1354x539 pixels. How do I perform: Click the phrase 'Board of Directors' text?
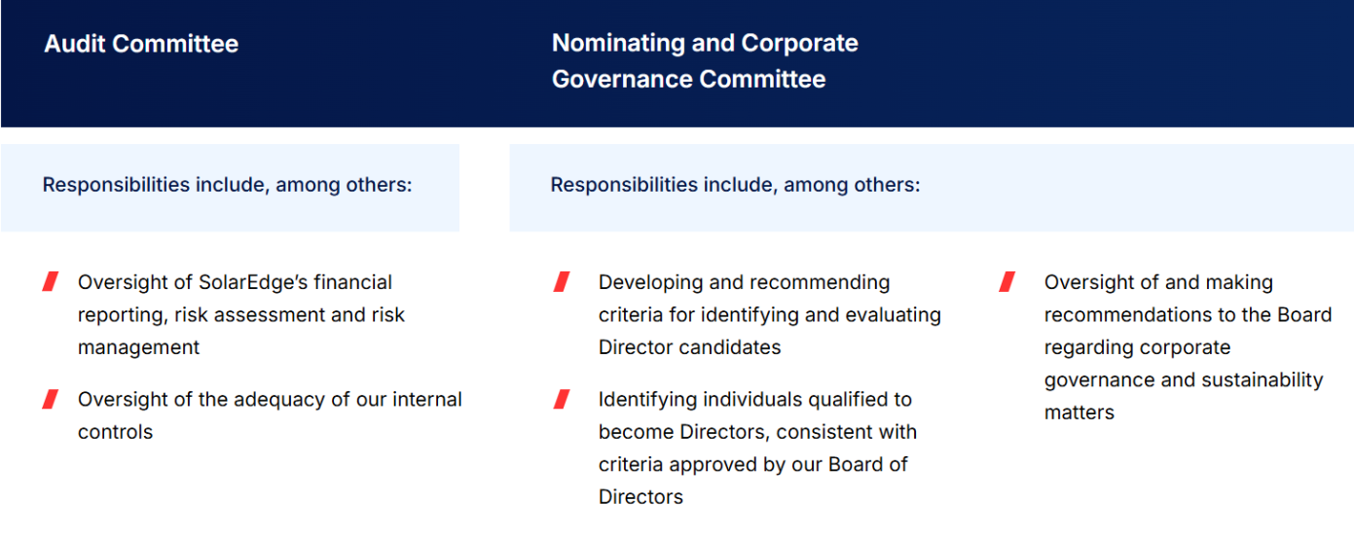[x=753, y=481]
